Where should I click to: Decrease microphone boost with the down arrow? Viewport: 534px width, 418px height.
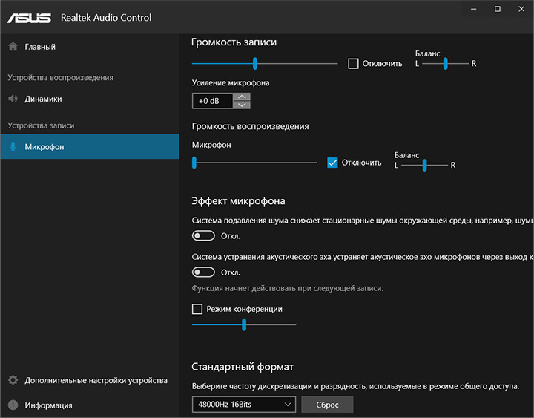[243, 105]
